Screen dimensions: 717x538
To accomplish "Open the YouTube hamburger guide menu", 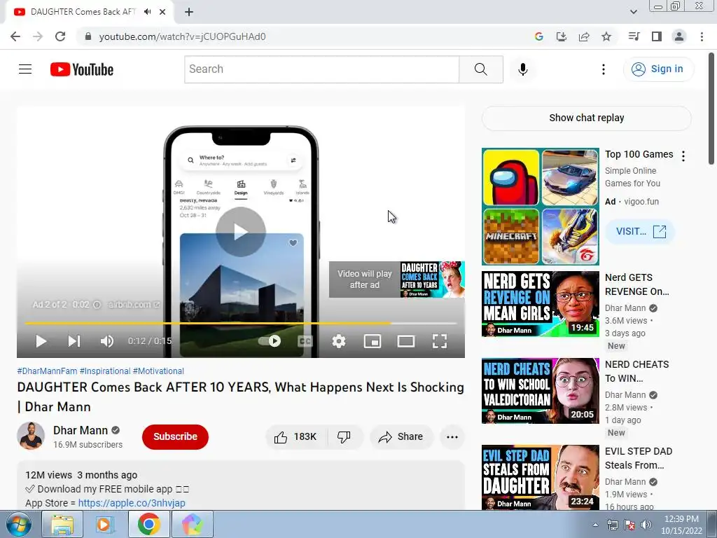I will tap(25, 69).
